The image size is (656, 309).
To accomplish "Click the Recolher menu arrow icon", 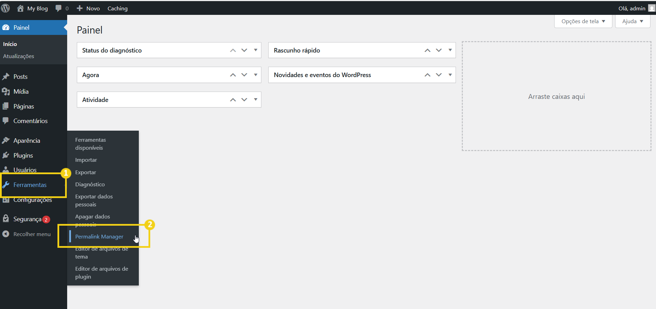I will [6, 234].
